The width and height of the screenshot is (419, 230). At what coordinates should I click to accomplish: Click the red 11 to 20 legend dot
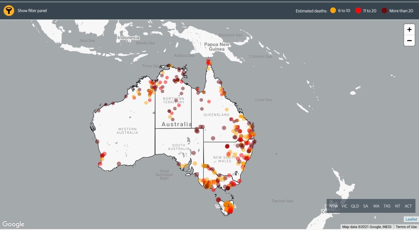358,11
